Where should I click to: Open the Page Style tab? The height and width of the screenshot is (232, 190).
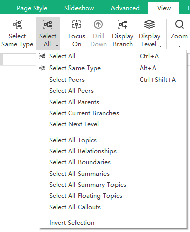coord(32,8)
